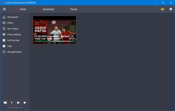Open Filters in the sidebar
175x111 pixels.
[x=10, y=23]
